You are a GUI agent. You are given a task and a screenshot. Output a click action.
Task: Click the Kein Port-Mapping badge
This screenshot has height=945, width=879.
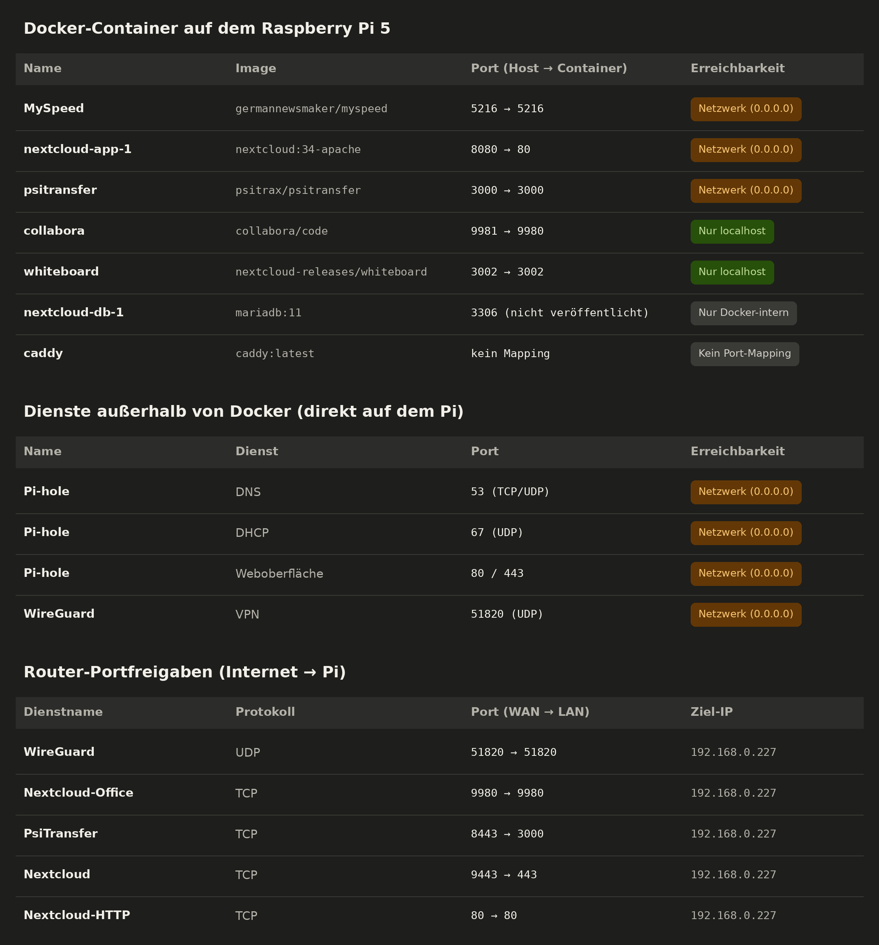click(x=744, y=354)
